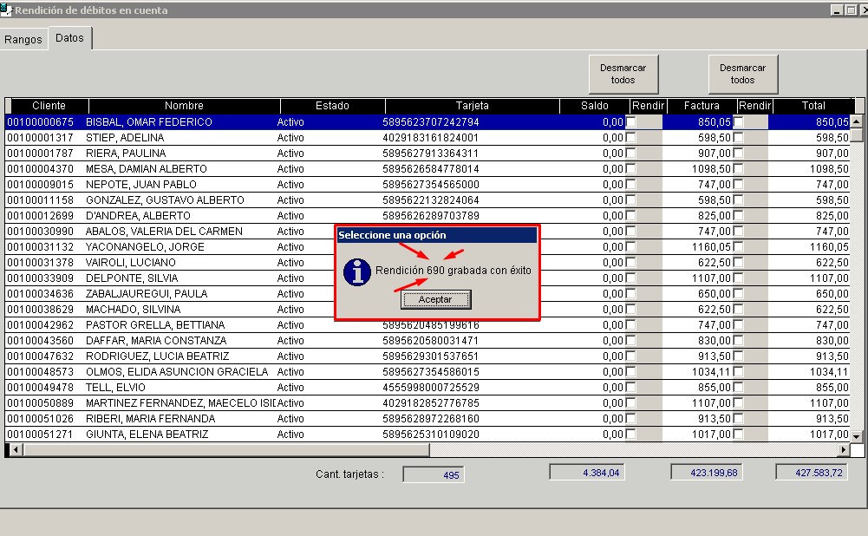Select the row for GIUNTA, ELENA BEATRIZ

(147, 435)
